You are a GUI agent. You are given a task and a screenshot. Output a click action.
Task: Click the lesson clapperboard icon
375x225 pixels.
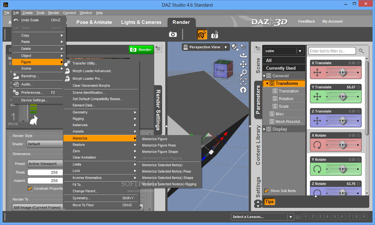298,217
